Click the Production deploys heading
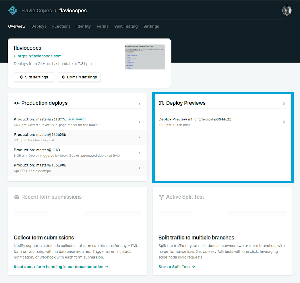The image size is (300, 283). pyautogui.click(x=44, y=103)
